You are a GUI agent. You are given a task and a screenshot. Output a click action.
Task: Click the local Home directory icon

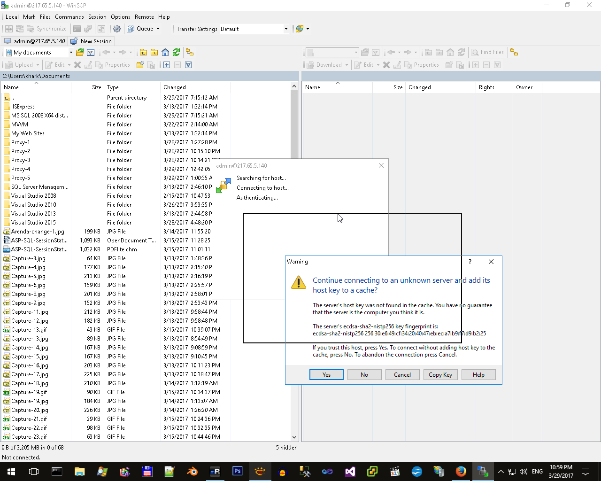pyautogui.click(x=165, y=52)
